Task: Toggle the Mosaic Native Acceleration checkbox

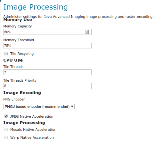Action: tap(6, 130)
